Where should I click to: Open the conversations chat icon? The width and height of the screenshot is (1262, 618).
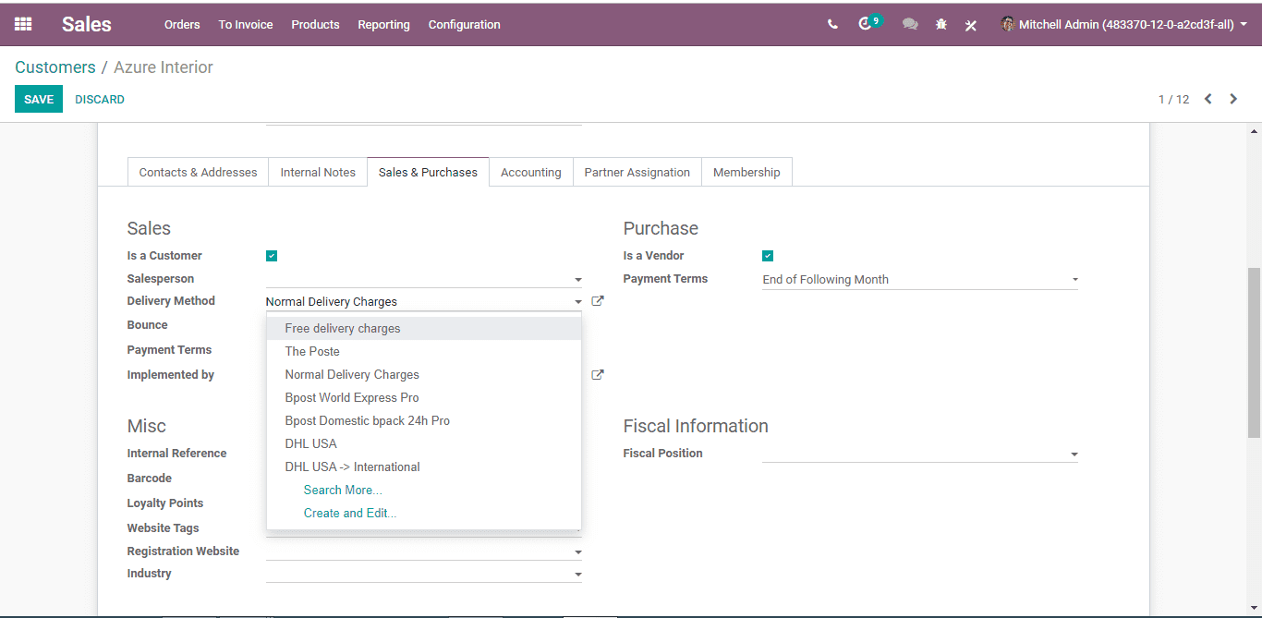tap(910, 25)
